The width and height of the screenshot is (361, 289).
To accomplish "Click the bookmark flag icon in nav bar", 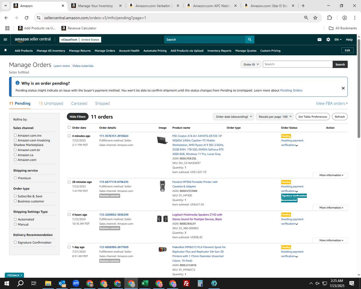I will (5, 50).
